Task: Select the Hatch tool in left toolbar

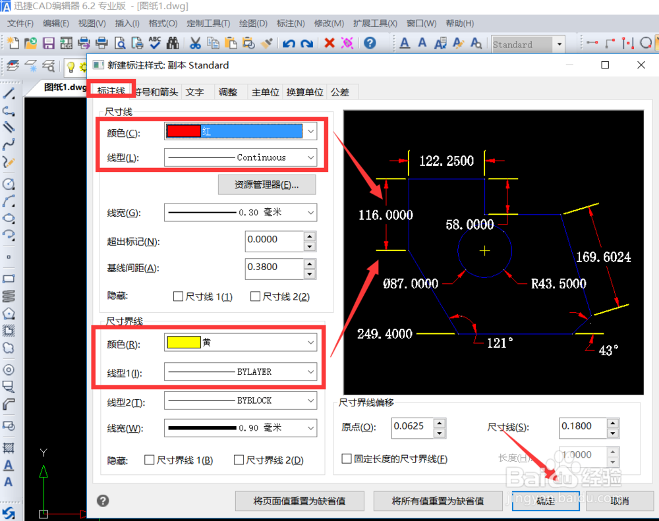Action: tap(9, 448)
